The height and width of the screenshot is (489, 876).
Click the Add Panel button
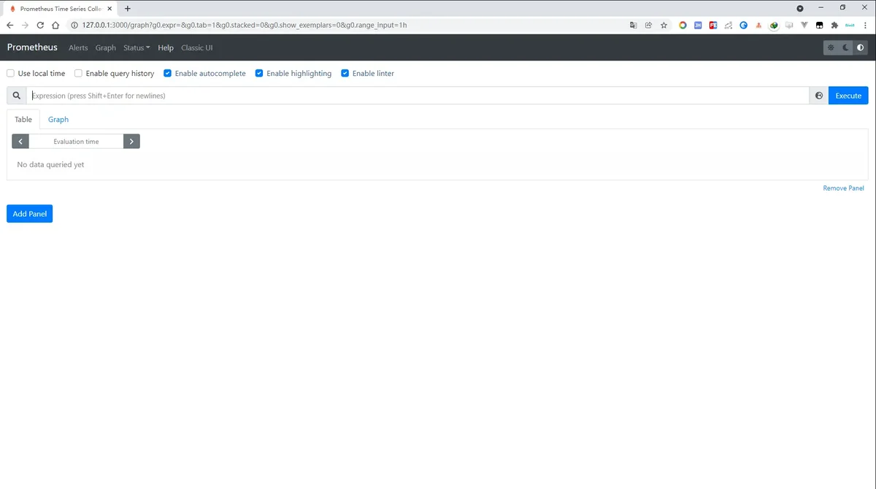[30, 214]
